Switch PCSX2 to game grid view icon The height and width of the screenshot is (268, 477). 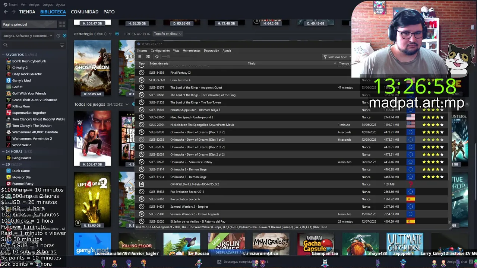[x=148, y=57]
